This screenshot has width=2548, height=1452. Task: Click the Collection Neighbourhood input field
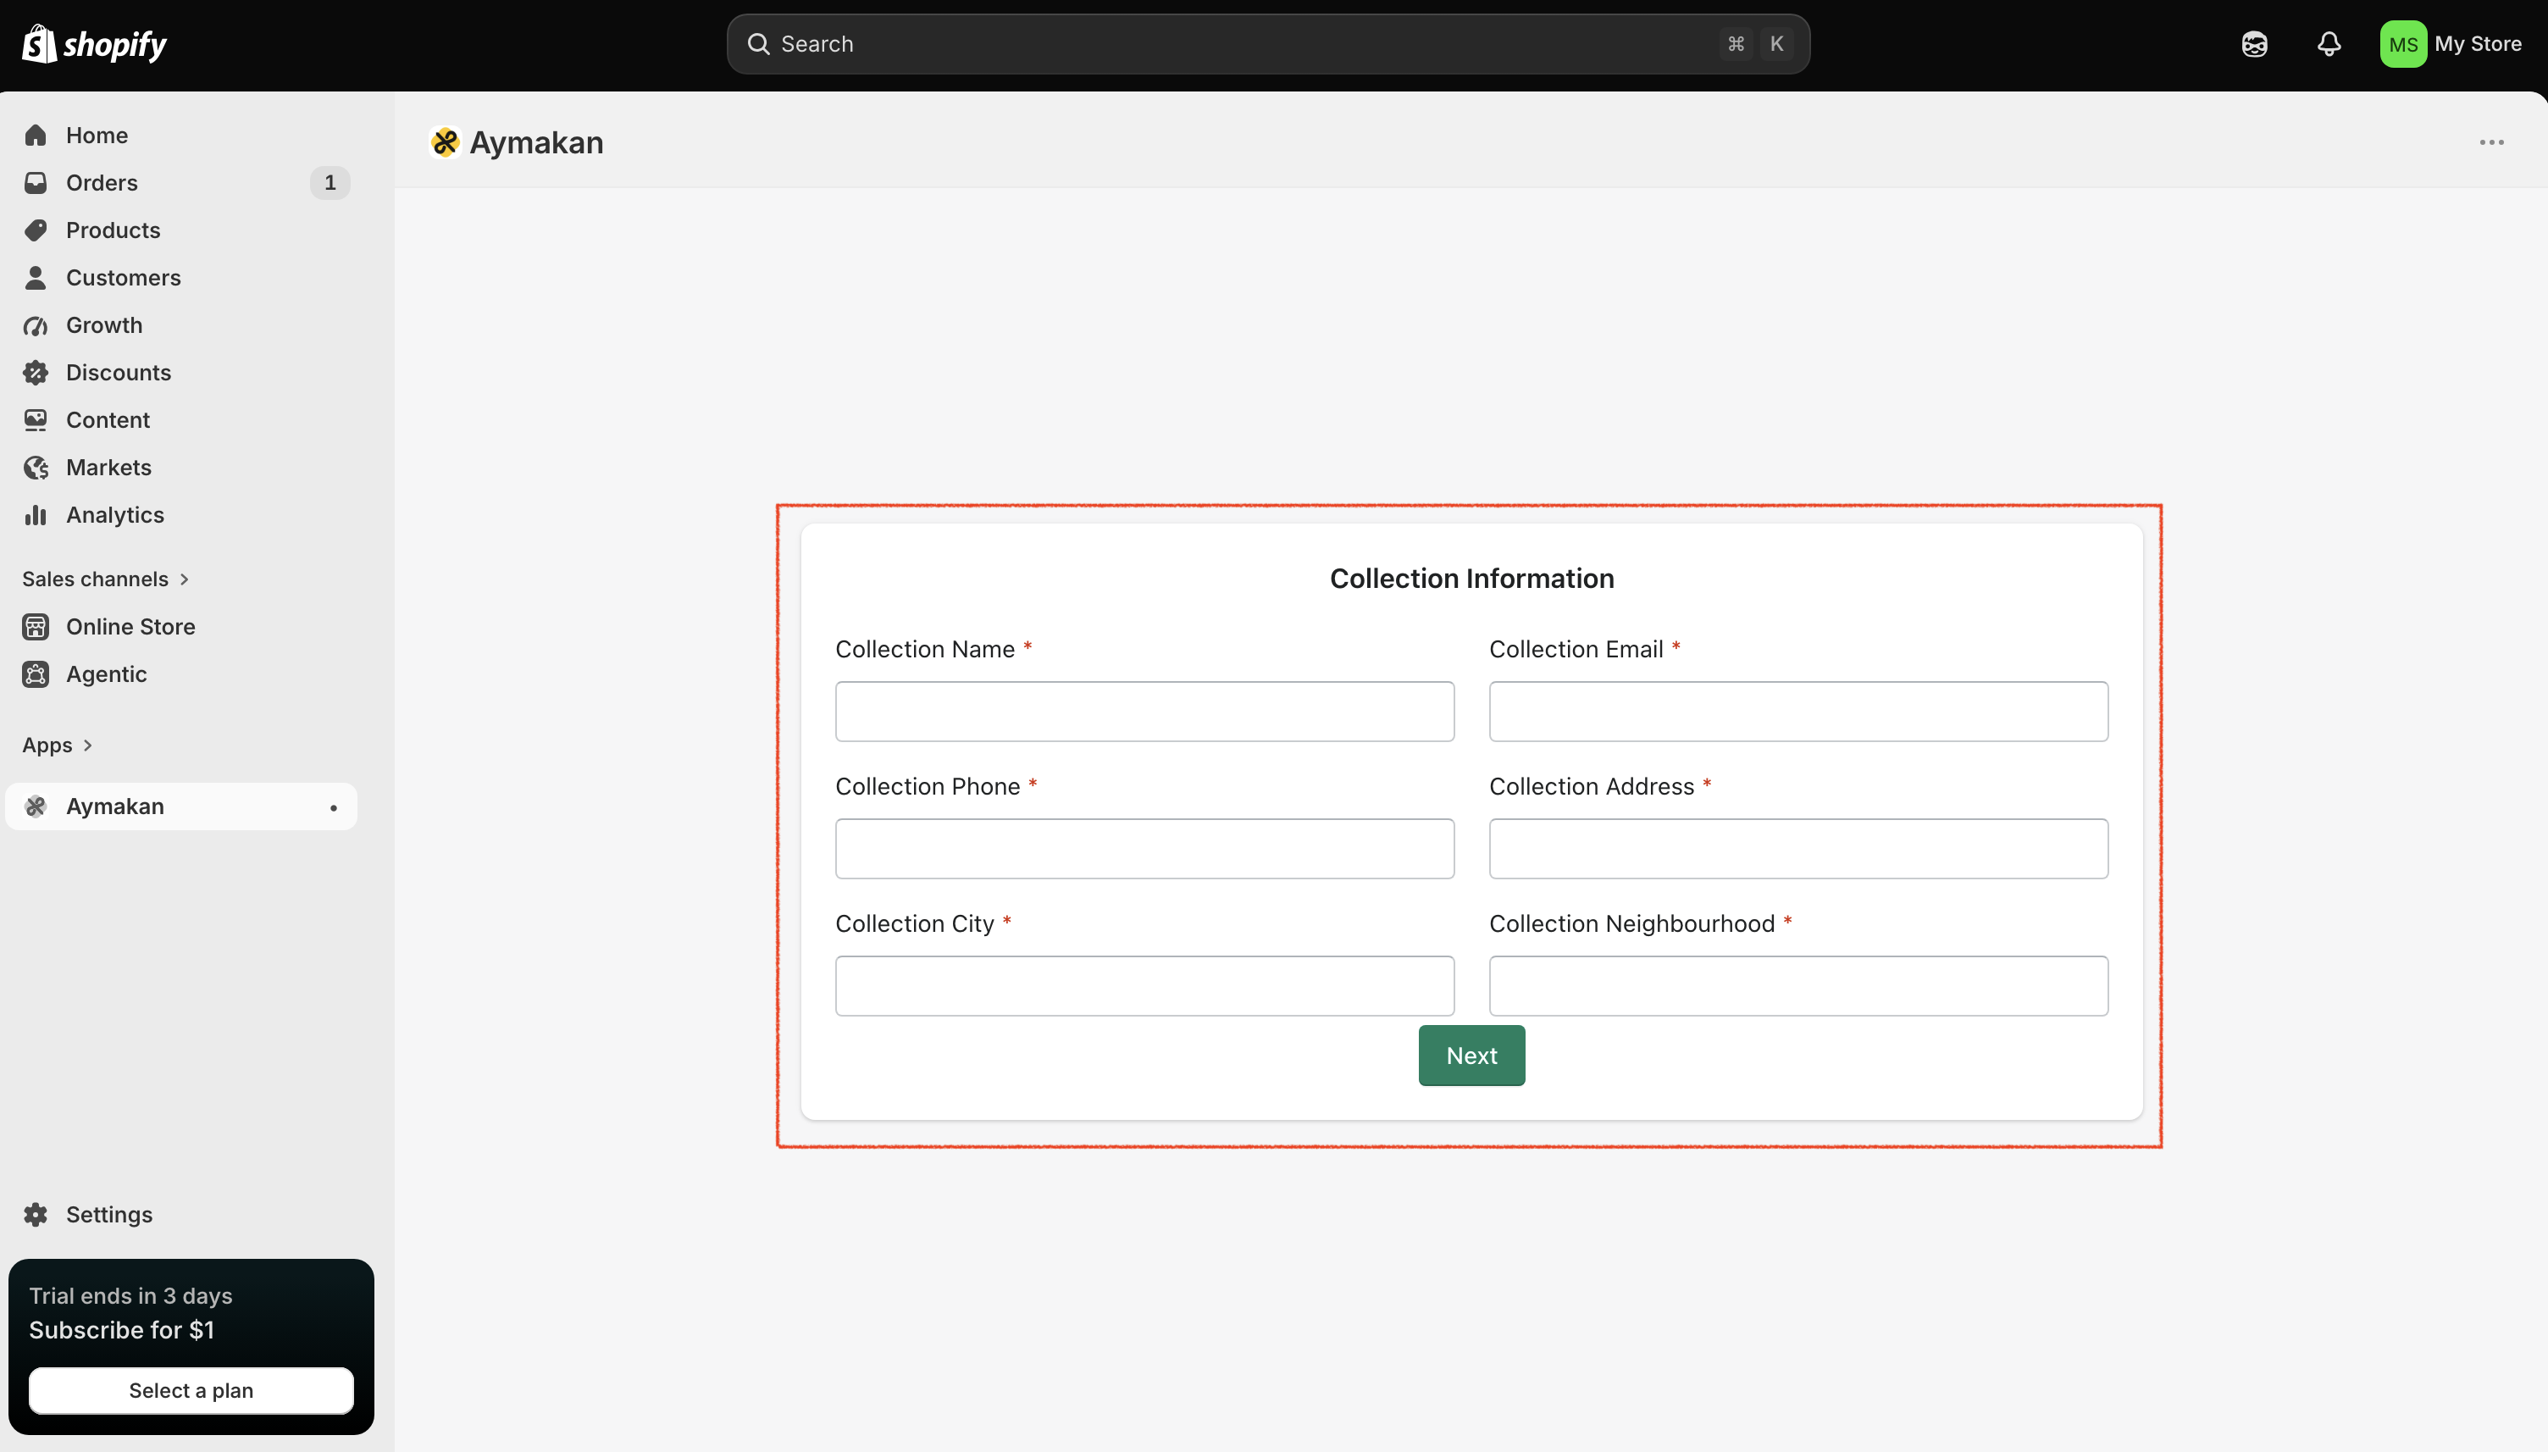coord(1798,986)
